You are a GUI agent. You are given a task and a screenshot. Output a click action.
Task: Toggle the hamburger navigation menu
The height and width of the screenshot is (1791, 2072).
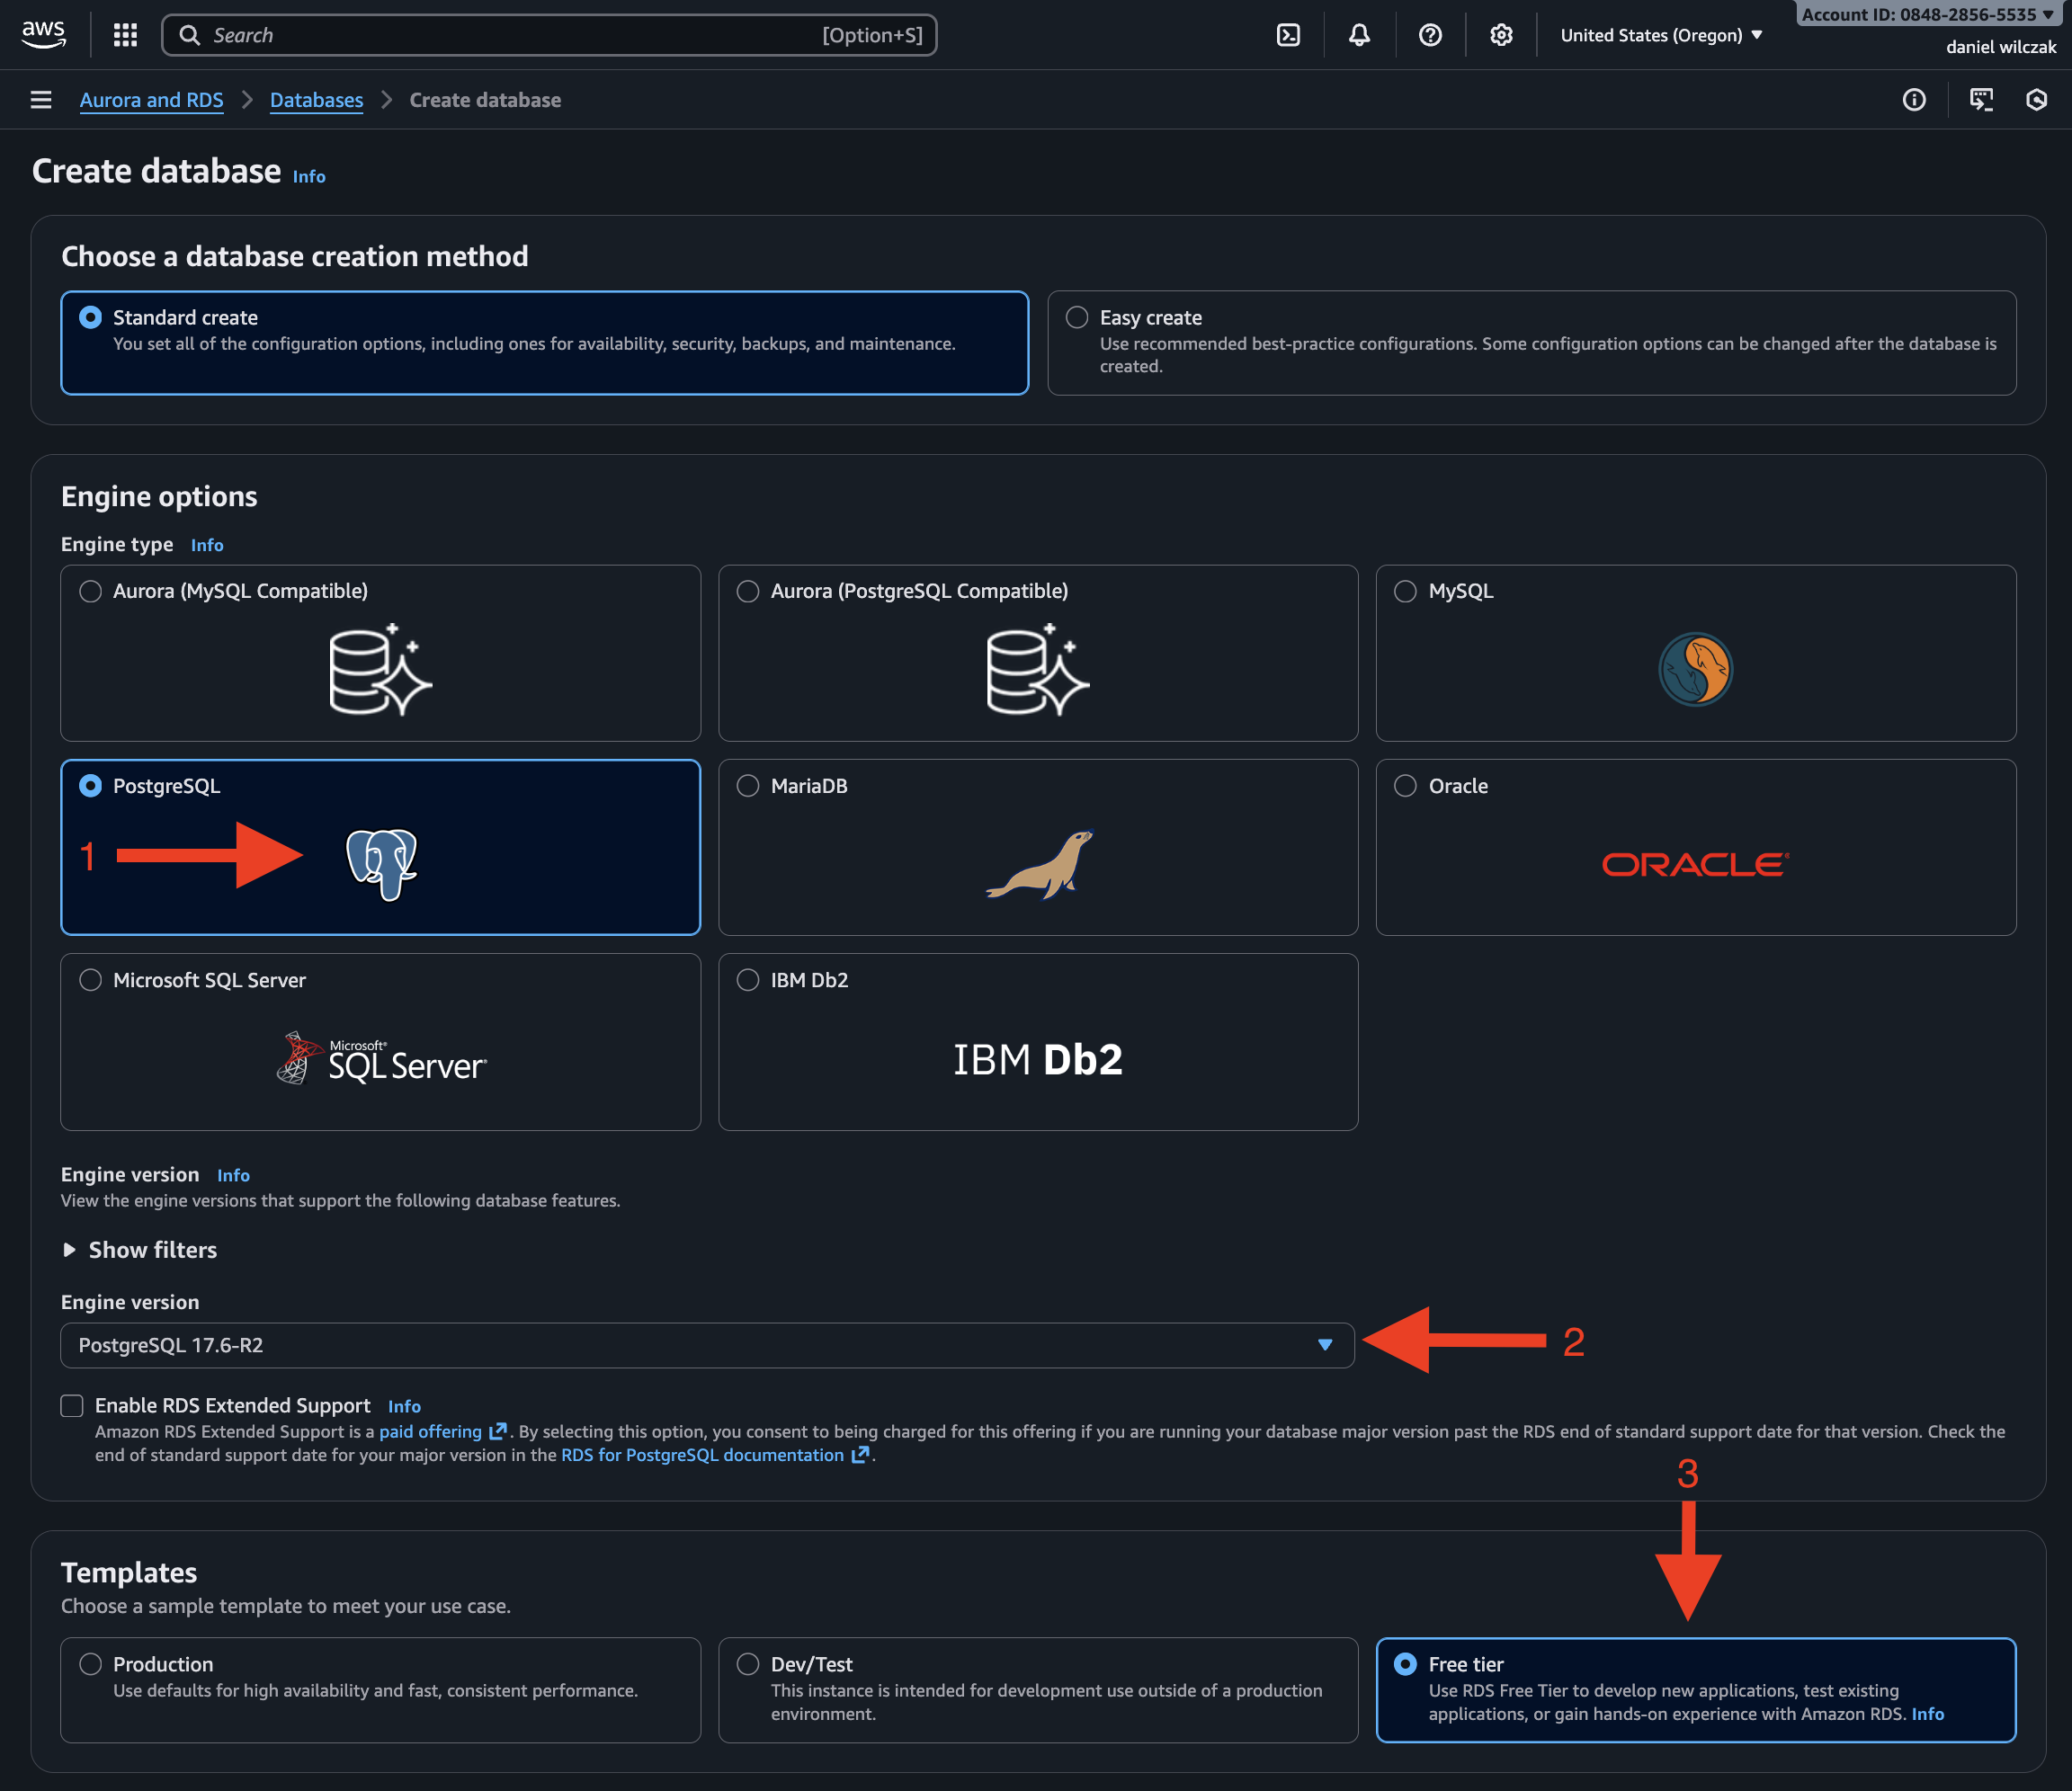tap(41, 100)
